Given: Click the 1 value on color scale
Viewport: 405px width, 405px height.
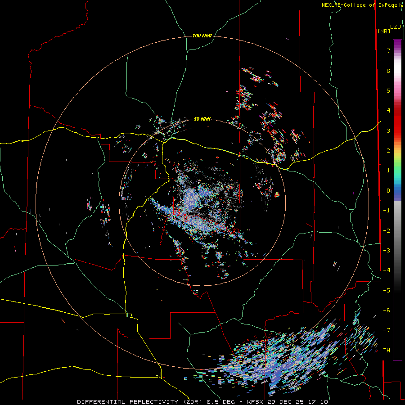Looking at the screenshot, I should point(388,171).
